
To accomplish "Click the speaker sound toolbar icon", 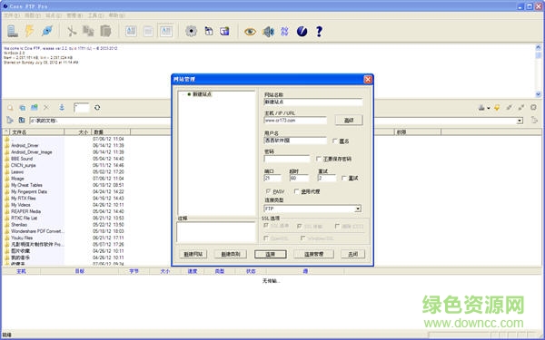I will click(268, 32).
